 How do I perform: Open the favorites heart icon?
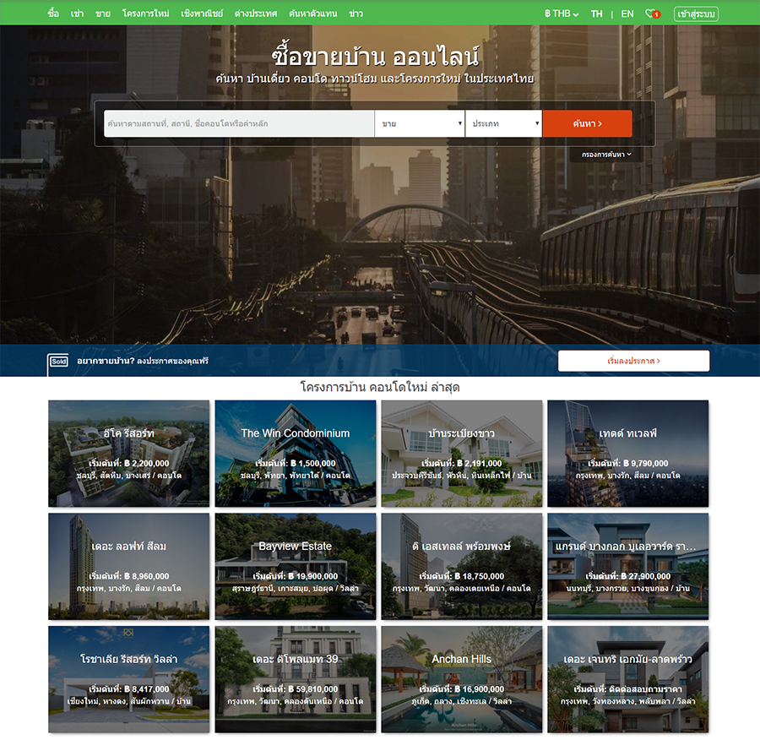coord(651,14)
